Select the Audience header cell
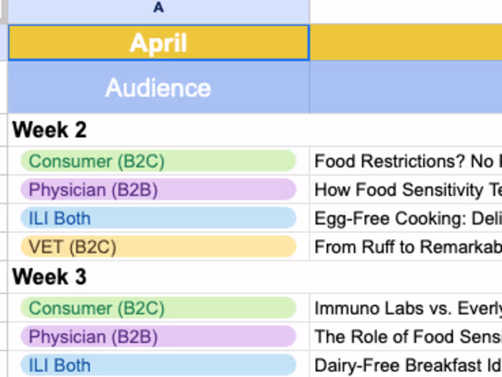 coord(158,88)
